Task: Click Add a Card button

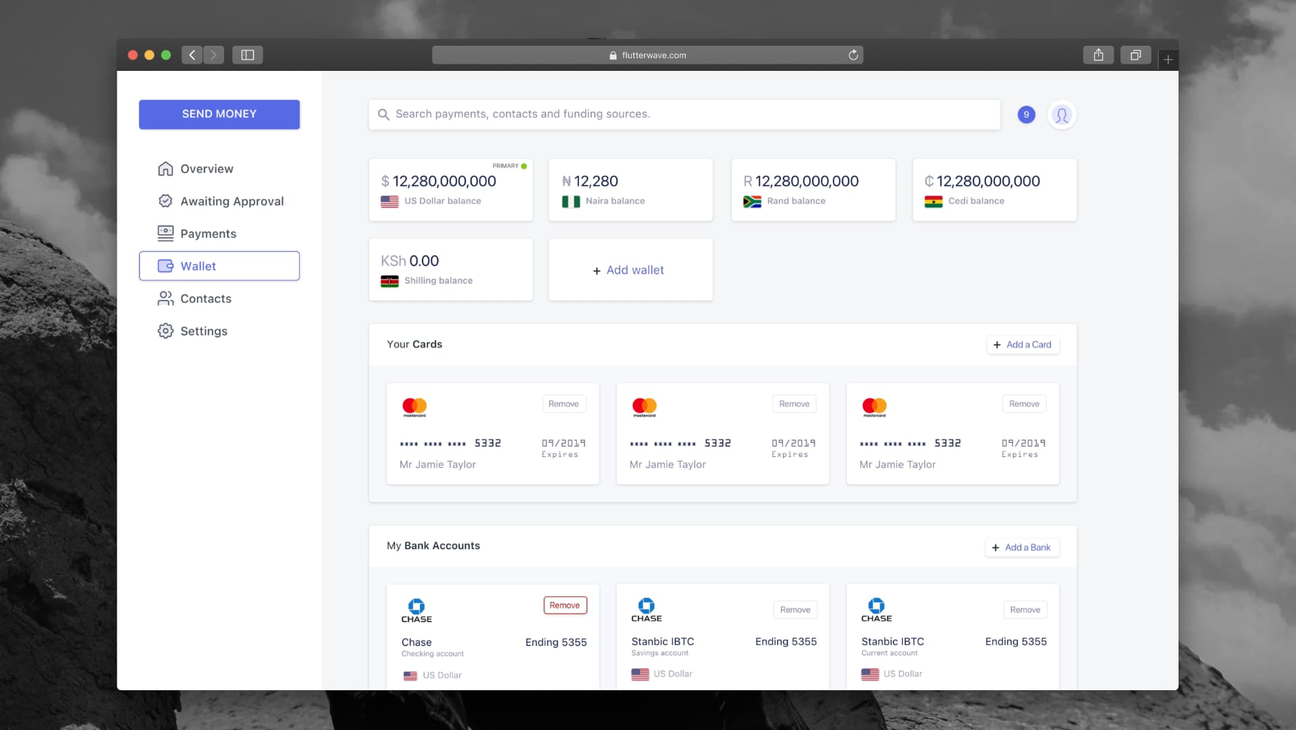Action: pyautogui.click(x=1023, y=344)
